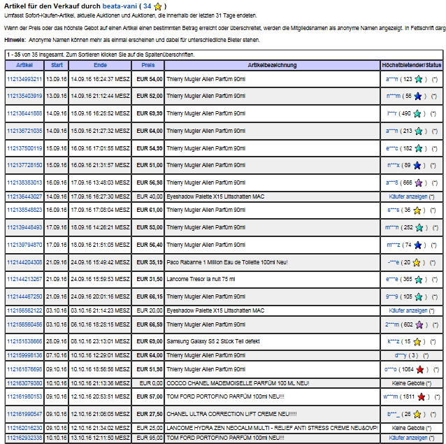The image size is (446, 444).
Task: Open item number 112138383013
Action: point(24,182)
